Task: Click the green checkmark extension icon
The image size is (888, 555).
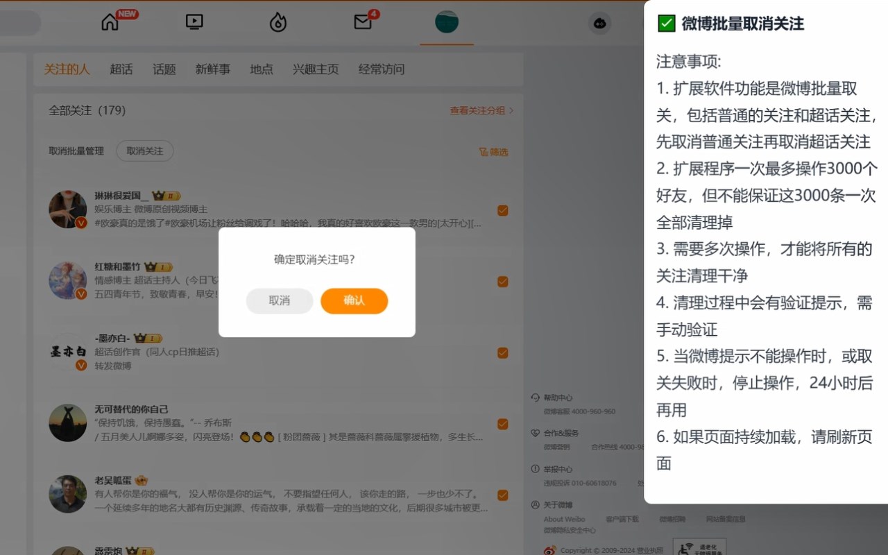Action: 666,24
